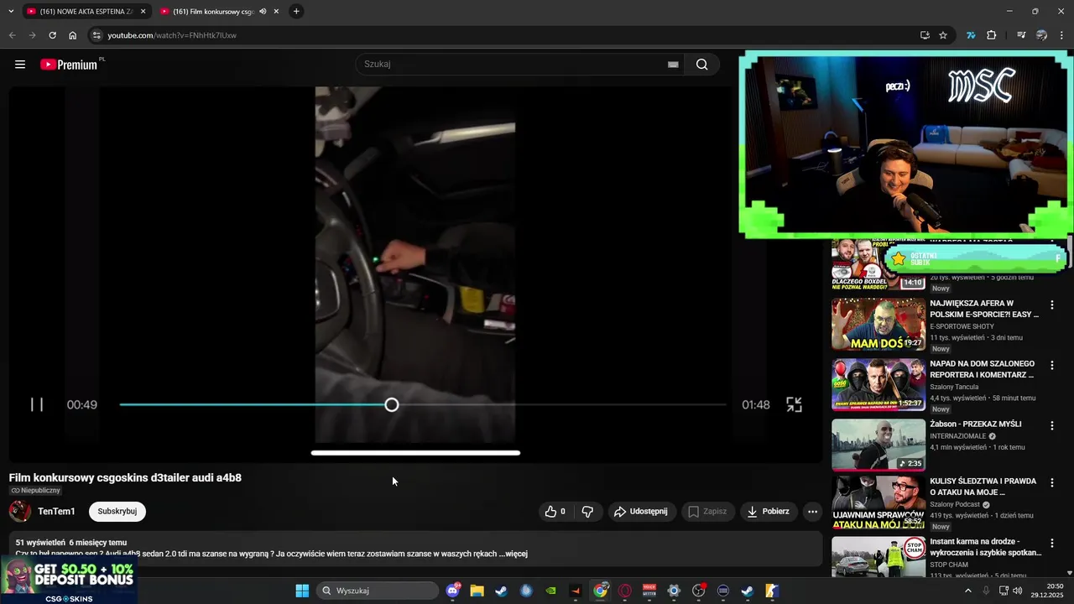Reload the page in the browser
This screenshot has height=604, width=1074.
52,35
